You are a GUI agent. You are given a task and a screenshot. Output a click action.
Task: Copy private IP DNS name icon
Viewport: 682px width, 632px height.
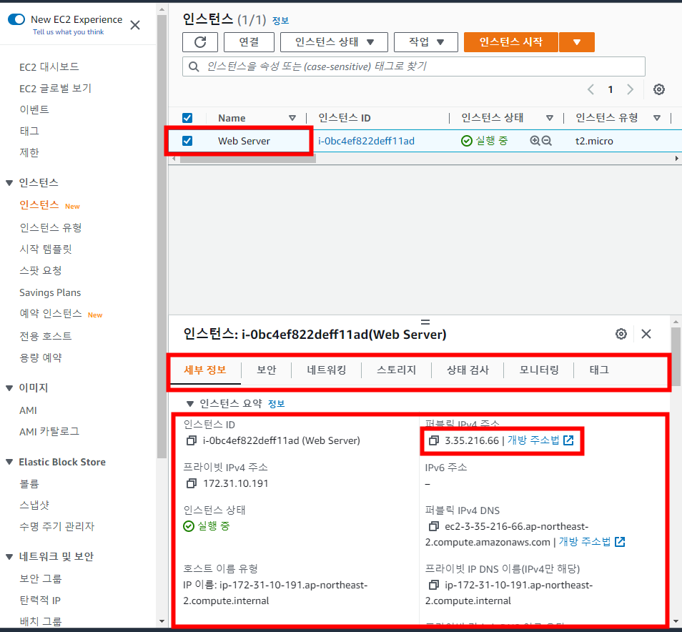pyautogui.click(x=434, y=585)
